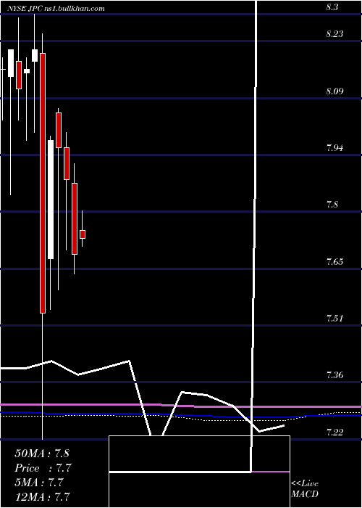Image resolution: width=362 pixels, height=508 pixels.
Task: Click the last small red candlestick near 7.75
Action: point(83,234)
